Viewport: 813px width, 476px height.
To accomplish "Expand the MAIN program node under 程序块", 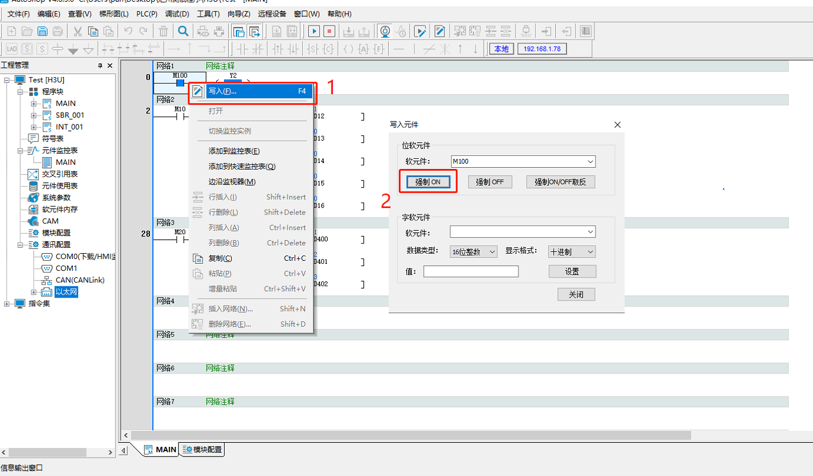I will 34,104.
